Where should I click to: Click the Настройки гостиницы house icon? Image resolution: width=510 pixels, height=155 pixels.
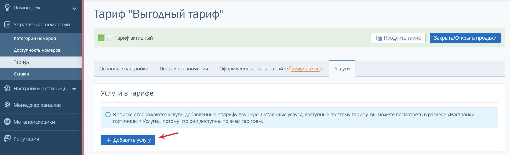[7, 88]
